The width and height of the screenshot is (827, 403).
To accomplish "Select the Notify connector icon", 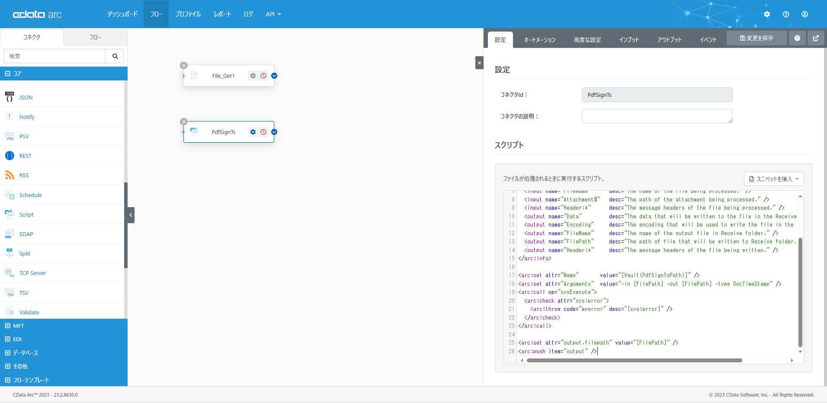I will point(10,117).
